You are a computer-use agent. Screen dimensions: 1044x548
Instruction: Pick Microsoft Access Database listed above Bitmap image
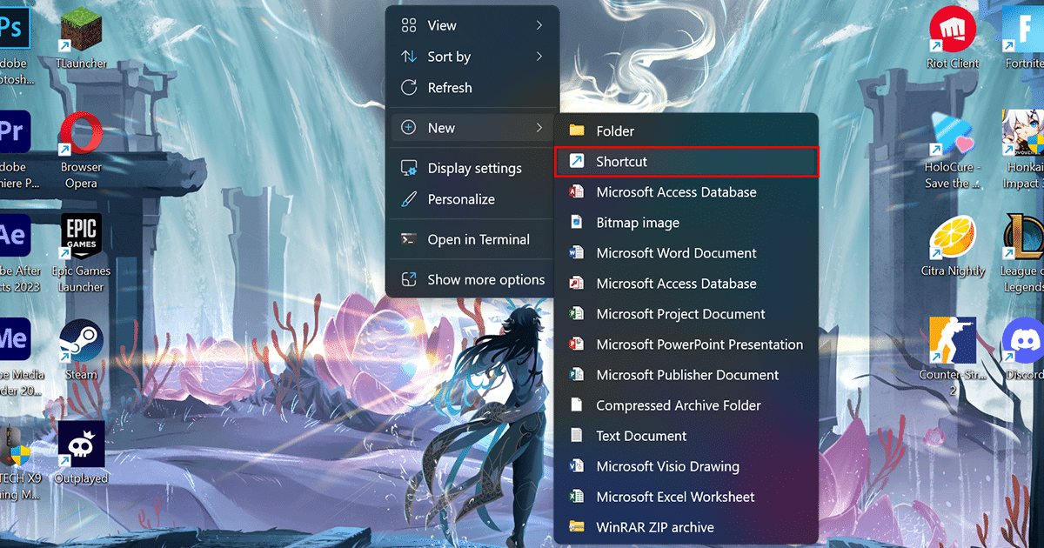pos(686,192)
